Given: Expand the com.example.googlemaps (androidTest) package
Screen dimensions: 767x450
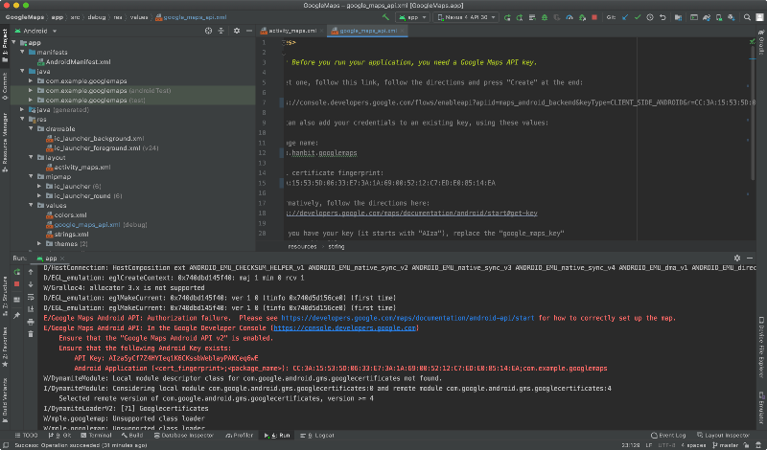Looking at the screenshot, I should click(31, 90).
